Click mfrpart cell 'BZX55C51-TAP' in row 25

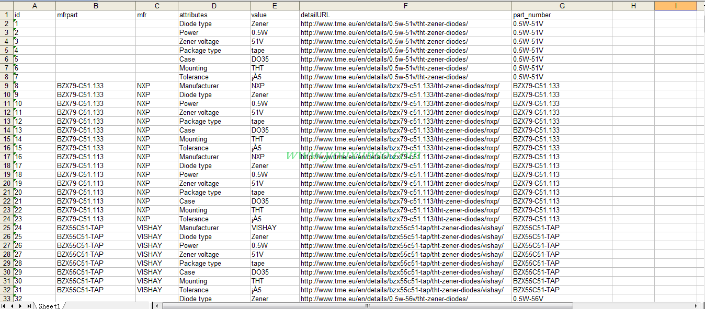[x=96, y=228]
